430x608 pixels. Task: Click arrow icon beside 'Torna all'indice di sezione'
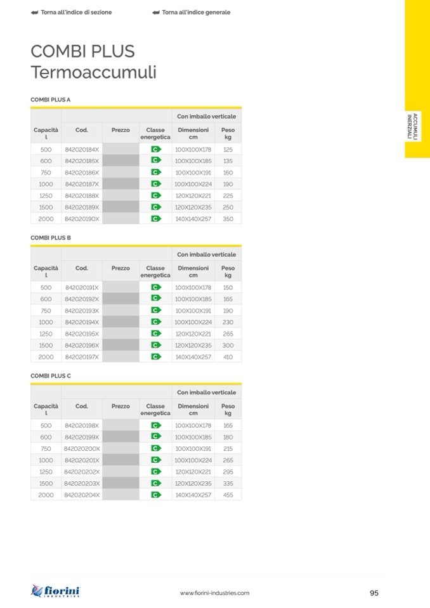(x=34, y=12)
